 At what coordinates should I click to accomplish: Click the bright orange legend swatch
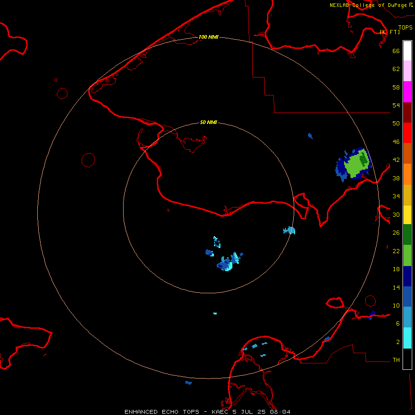(407, 174)
